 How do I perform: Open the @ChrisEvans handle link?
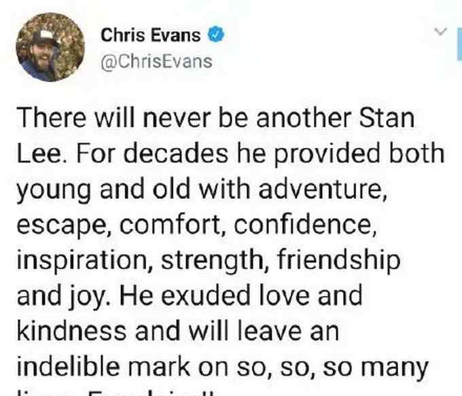156,62
